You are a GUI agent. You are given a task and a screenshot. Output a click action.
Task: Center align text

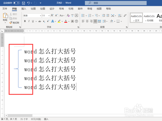pyautogui.click(x=87, y=21)
